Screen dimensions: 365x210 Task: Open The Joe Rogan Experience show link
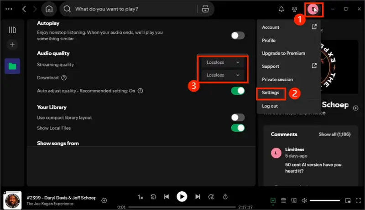click(50, 204)
